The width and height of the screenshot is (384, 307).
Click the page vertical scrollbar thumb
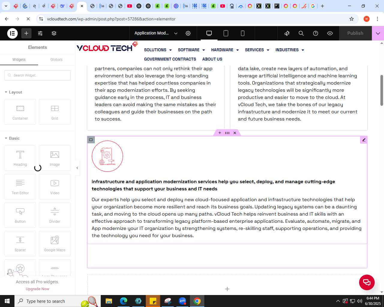coord(382,90)
